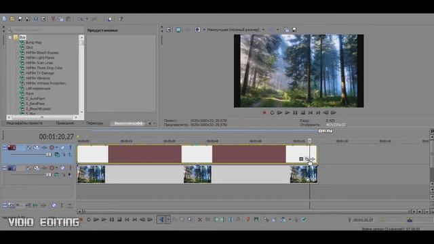This screenshot has height=244, width=434.
Task: Click the Видеоспецэфф tab
Action: (x=129, y=123)
